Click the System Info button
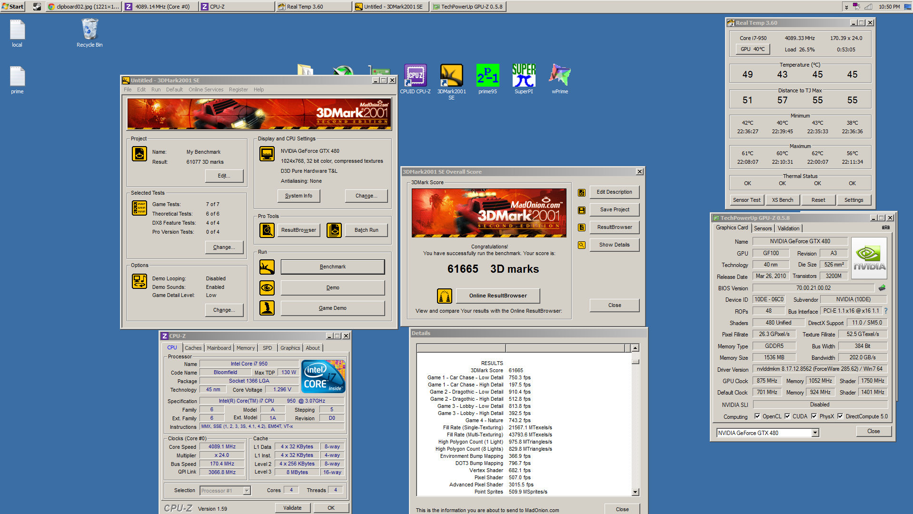 pyautogui.click(x=298, y=196)
